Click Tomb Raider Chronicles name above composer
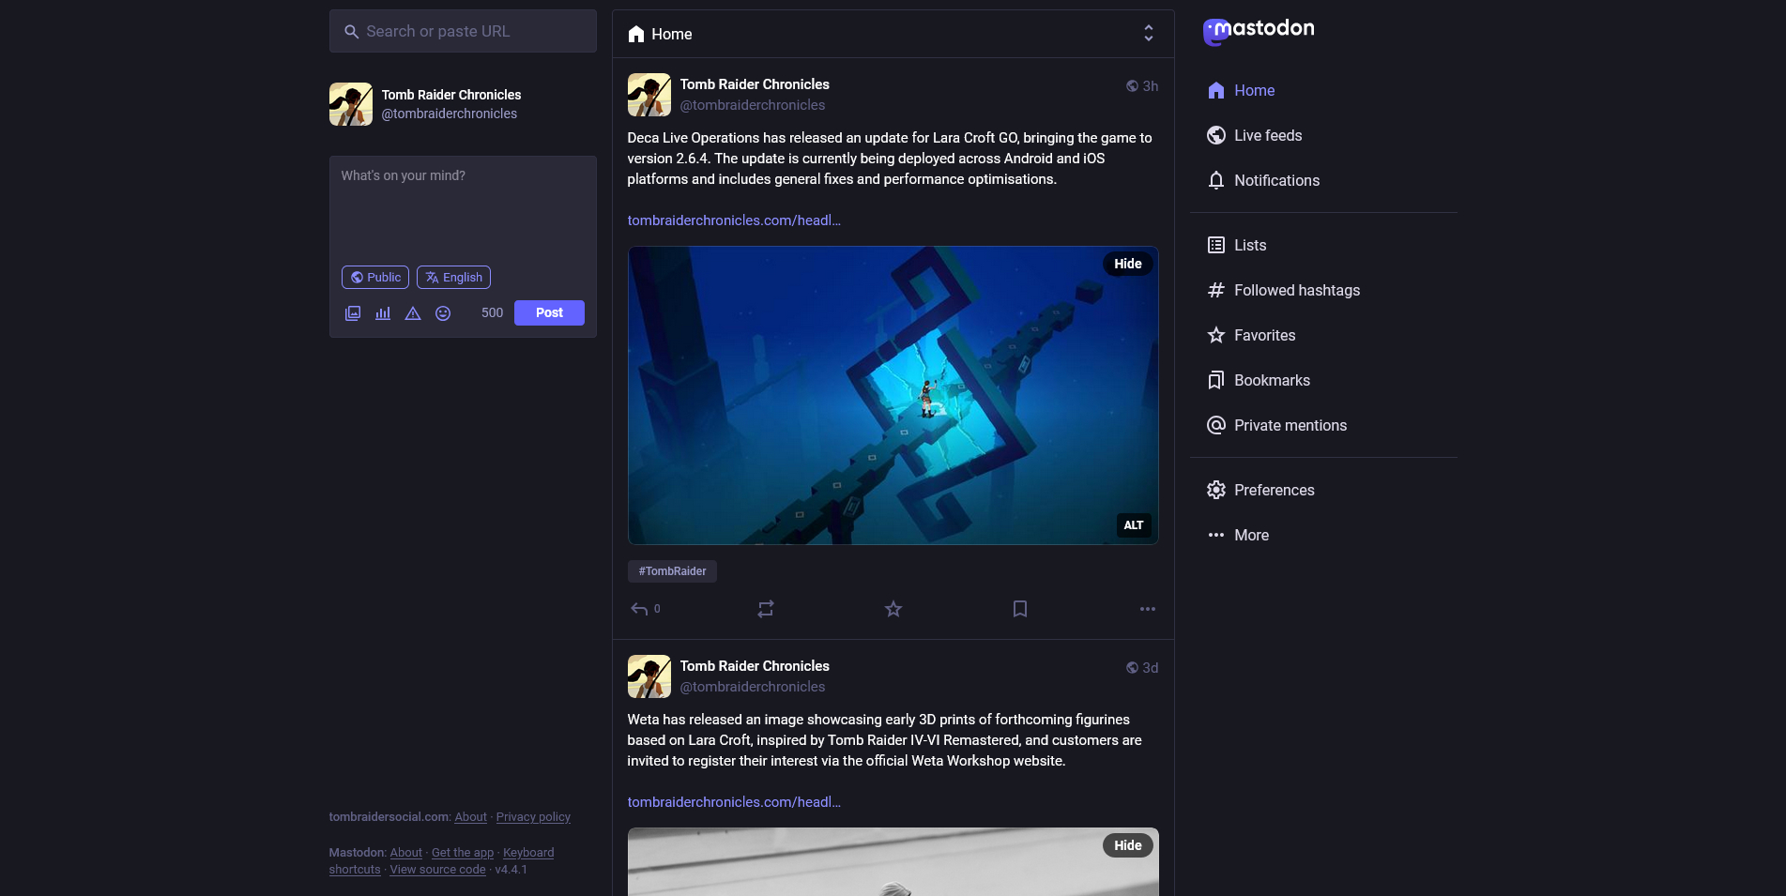Image resolution: width=1786 pixels, height=896 pixels. [451, 95]
